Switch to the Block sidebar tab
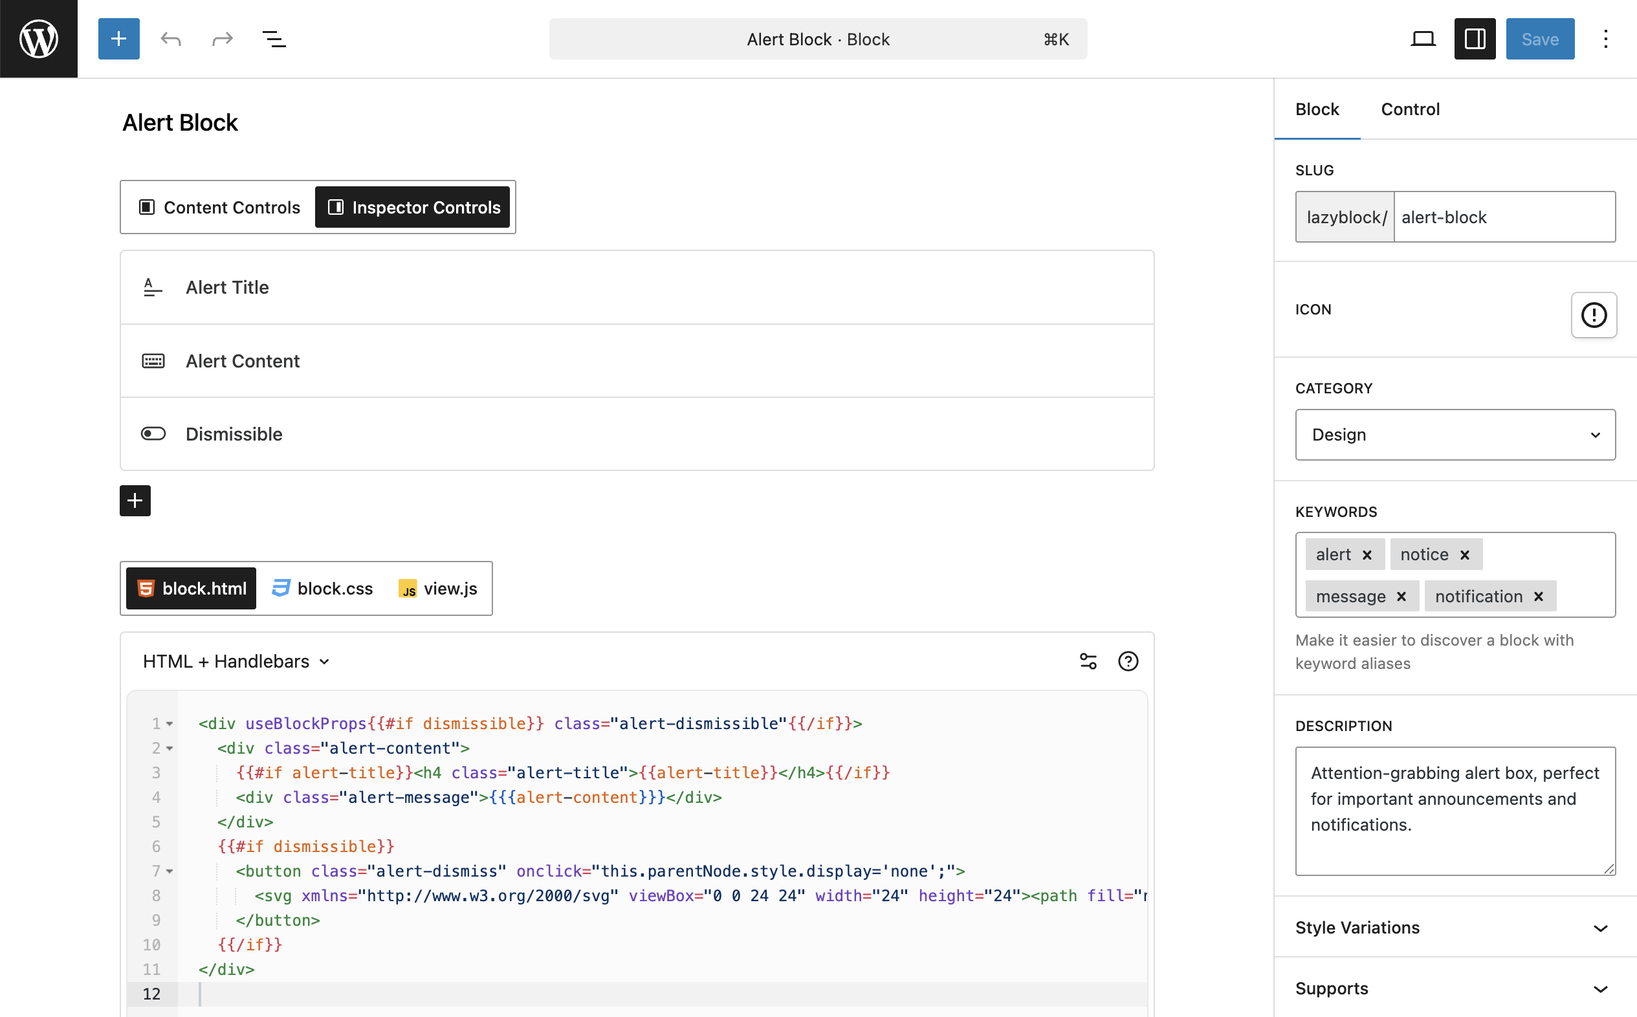Screen dimensions: 1637x1017 click(x=1317, y=109)
